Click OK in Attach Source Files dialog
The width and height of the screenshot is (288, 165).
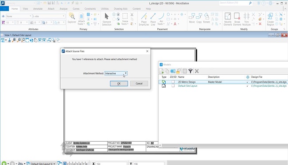click(x=119, y=84)
